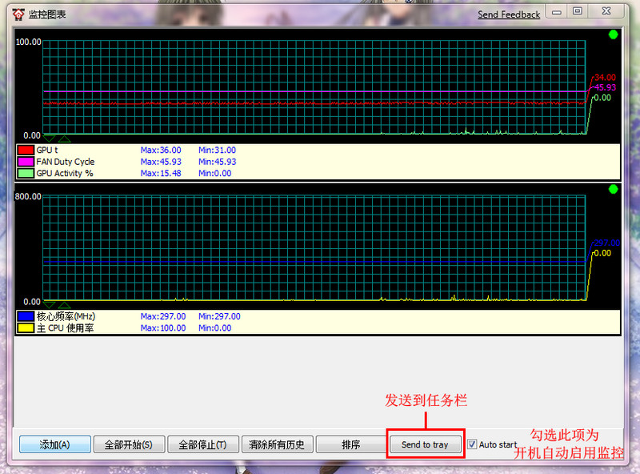
Task: Click down-pointing triangle under lower chart
Action: click(49, 305)
